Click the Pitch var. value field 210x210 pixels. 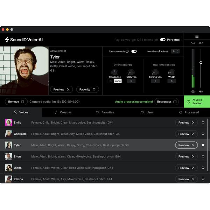(x=131, y=81)
